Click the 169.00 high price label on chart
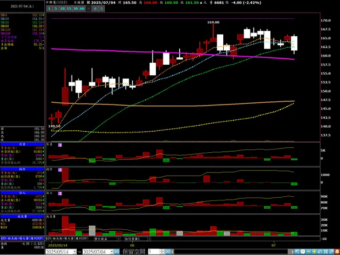This screenshot has height=255, width=340. click(213, 22)
